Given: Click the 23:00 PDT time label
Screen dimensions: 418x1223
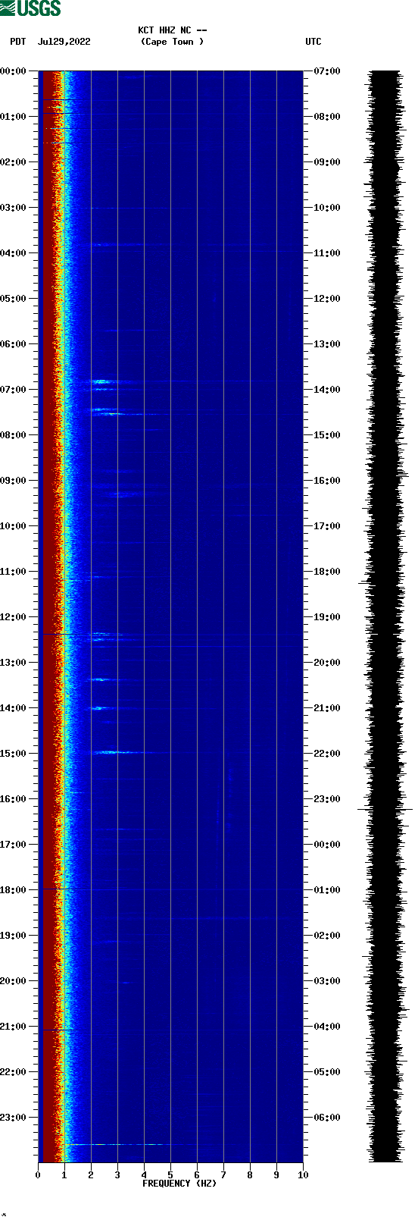Looking at the screenshot, I should pos(14,1118).
